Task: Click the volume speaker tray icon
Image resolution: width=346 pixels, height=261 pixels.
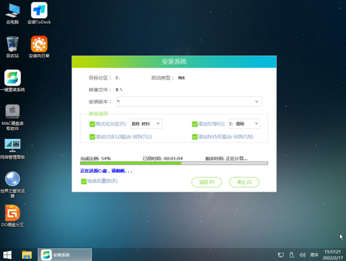Action: click(x=302, y=255)
